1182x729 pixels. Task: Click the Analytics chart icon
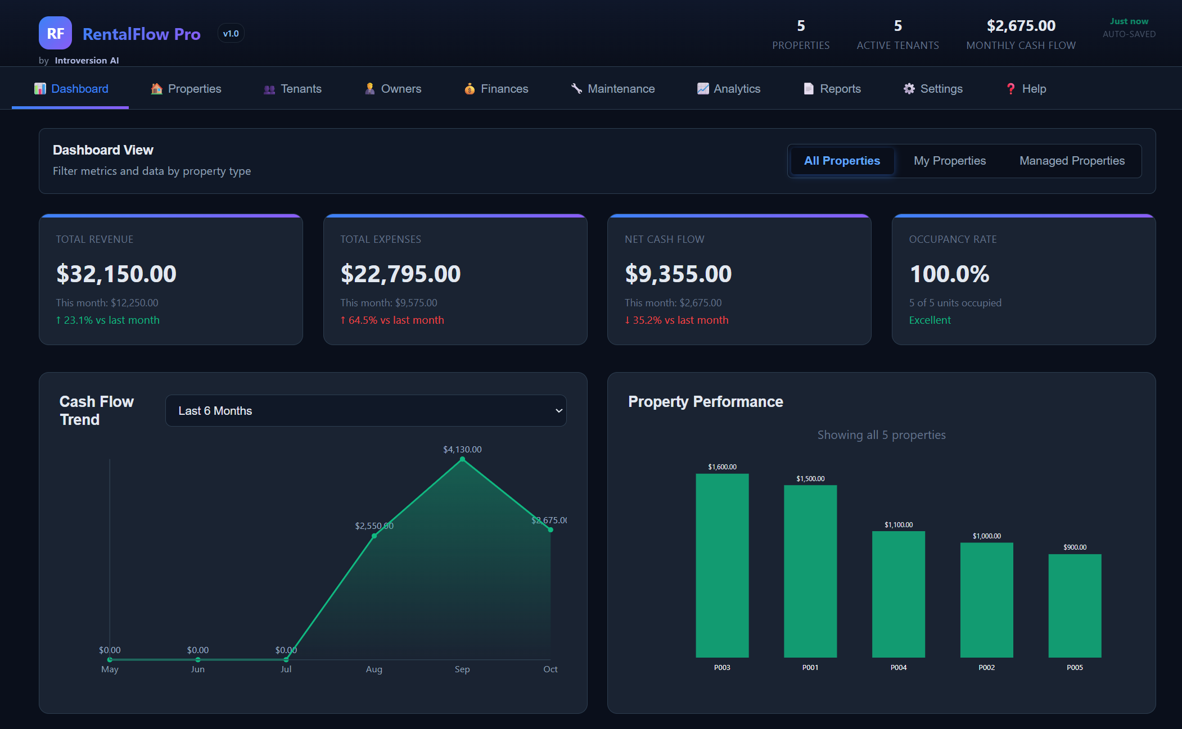tap(702, 88)
